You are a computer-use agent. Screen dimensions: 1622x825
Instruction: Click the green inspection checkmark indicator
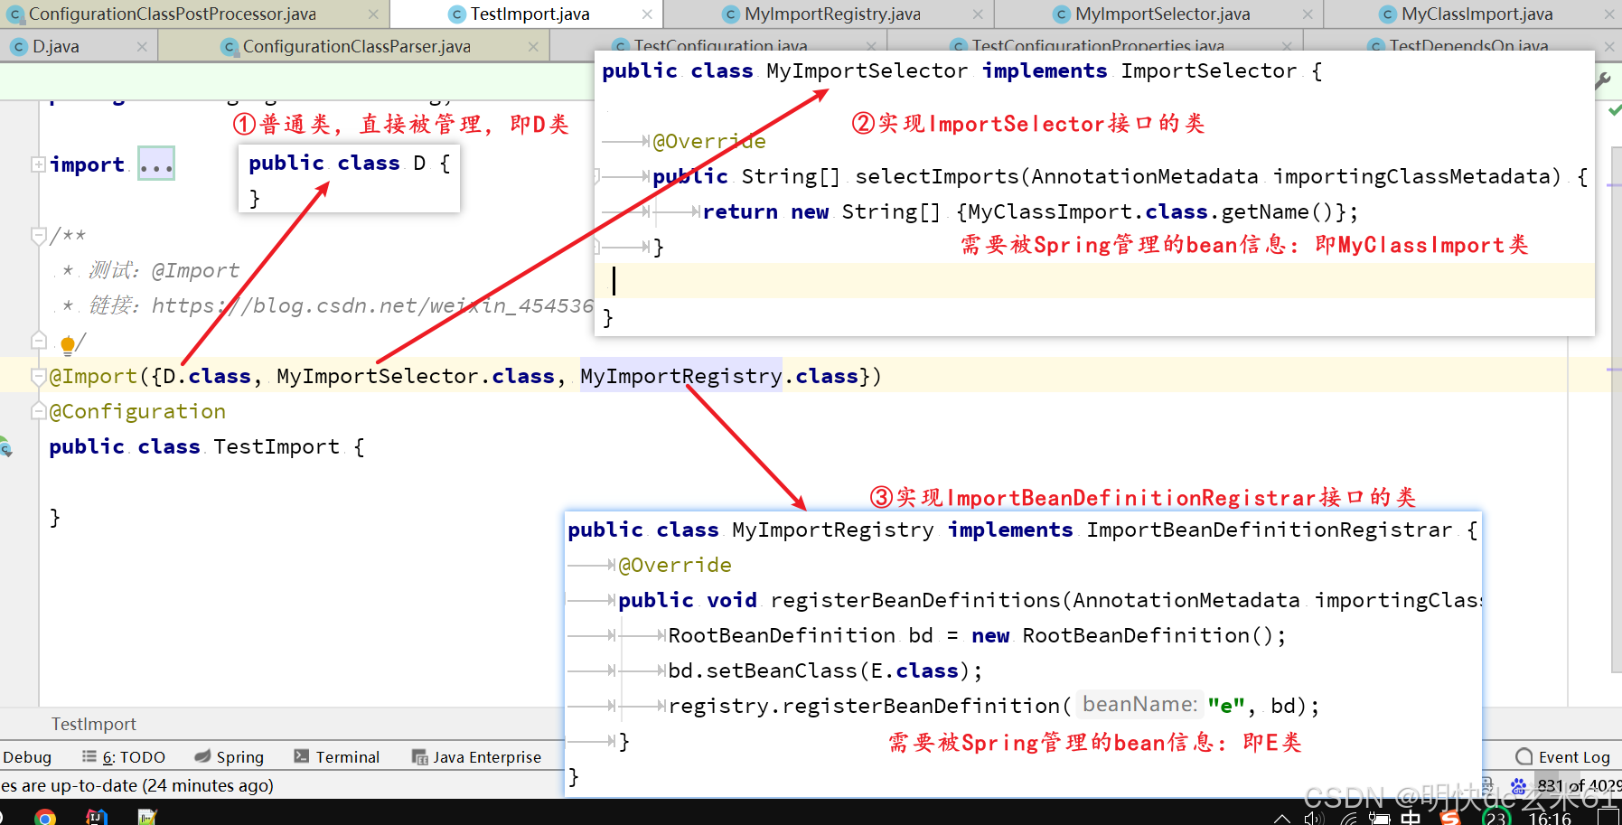(1614, 110)
